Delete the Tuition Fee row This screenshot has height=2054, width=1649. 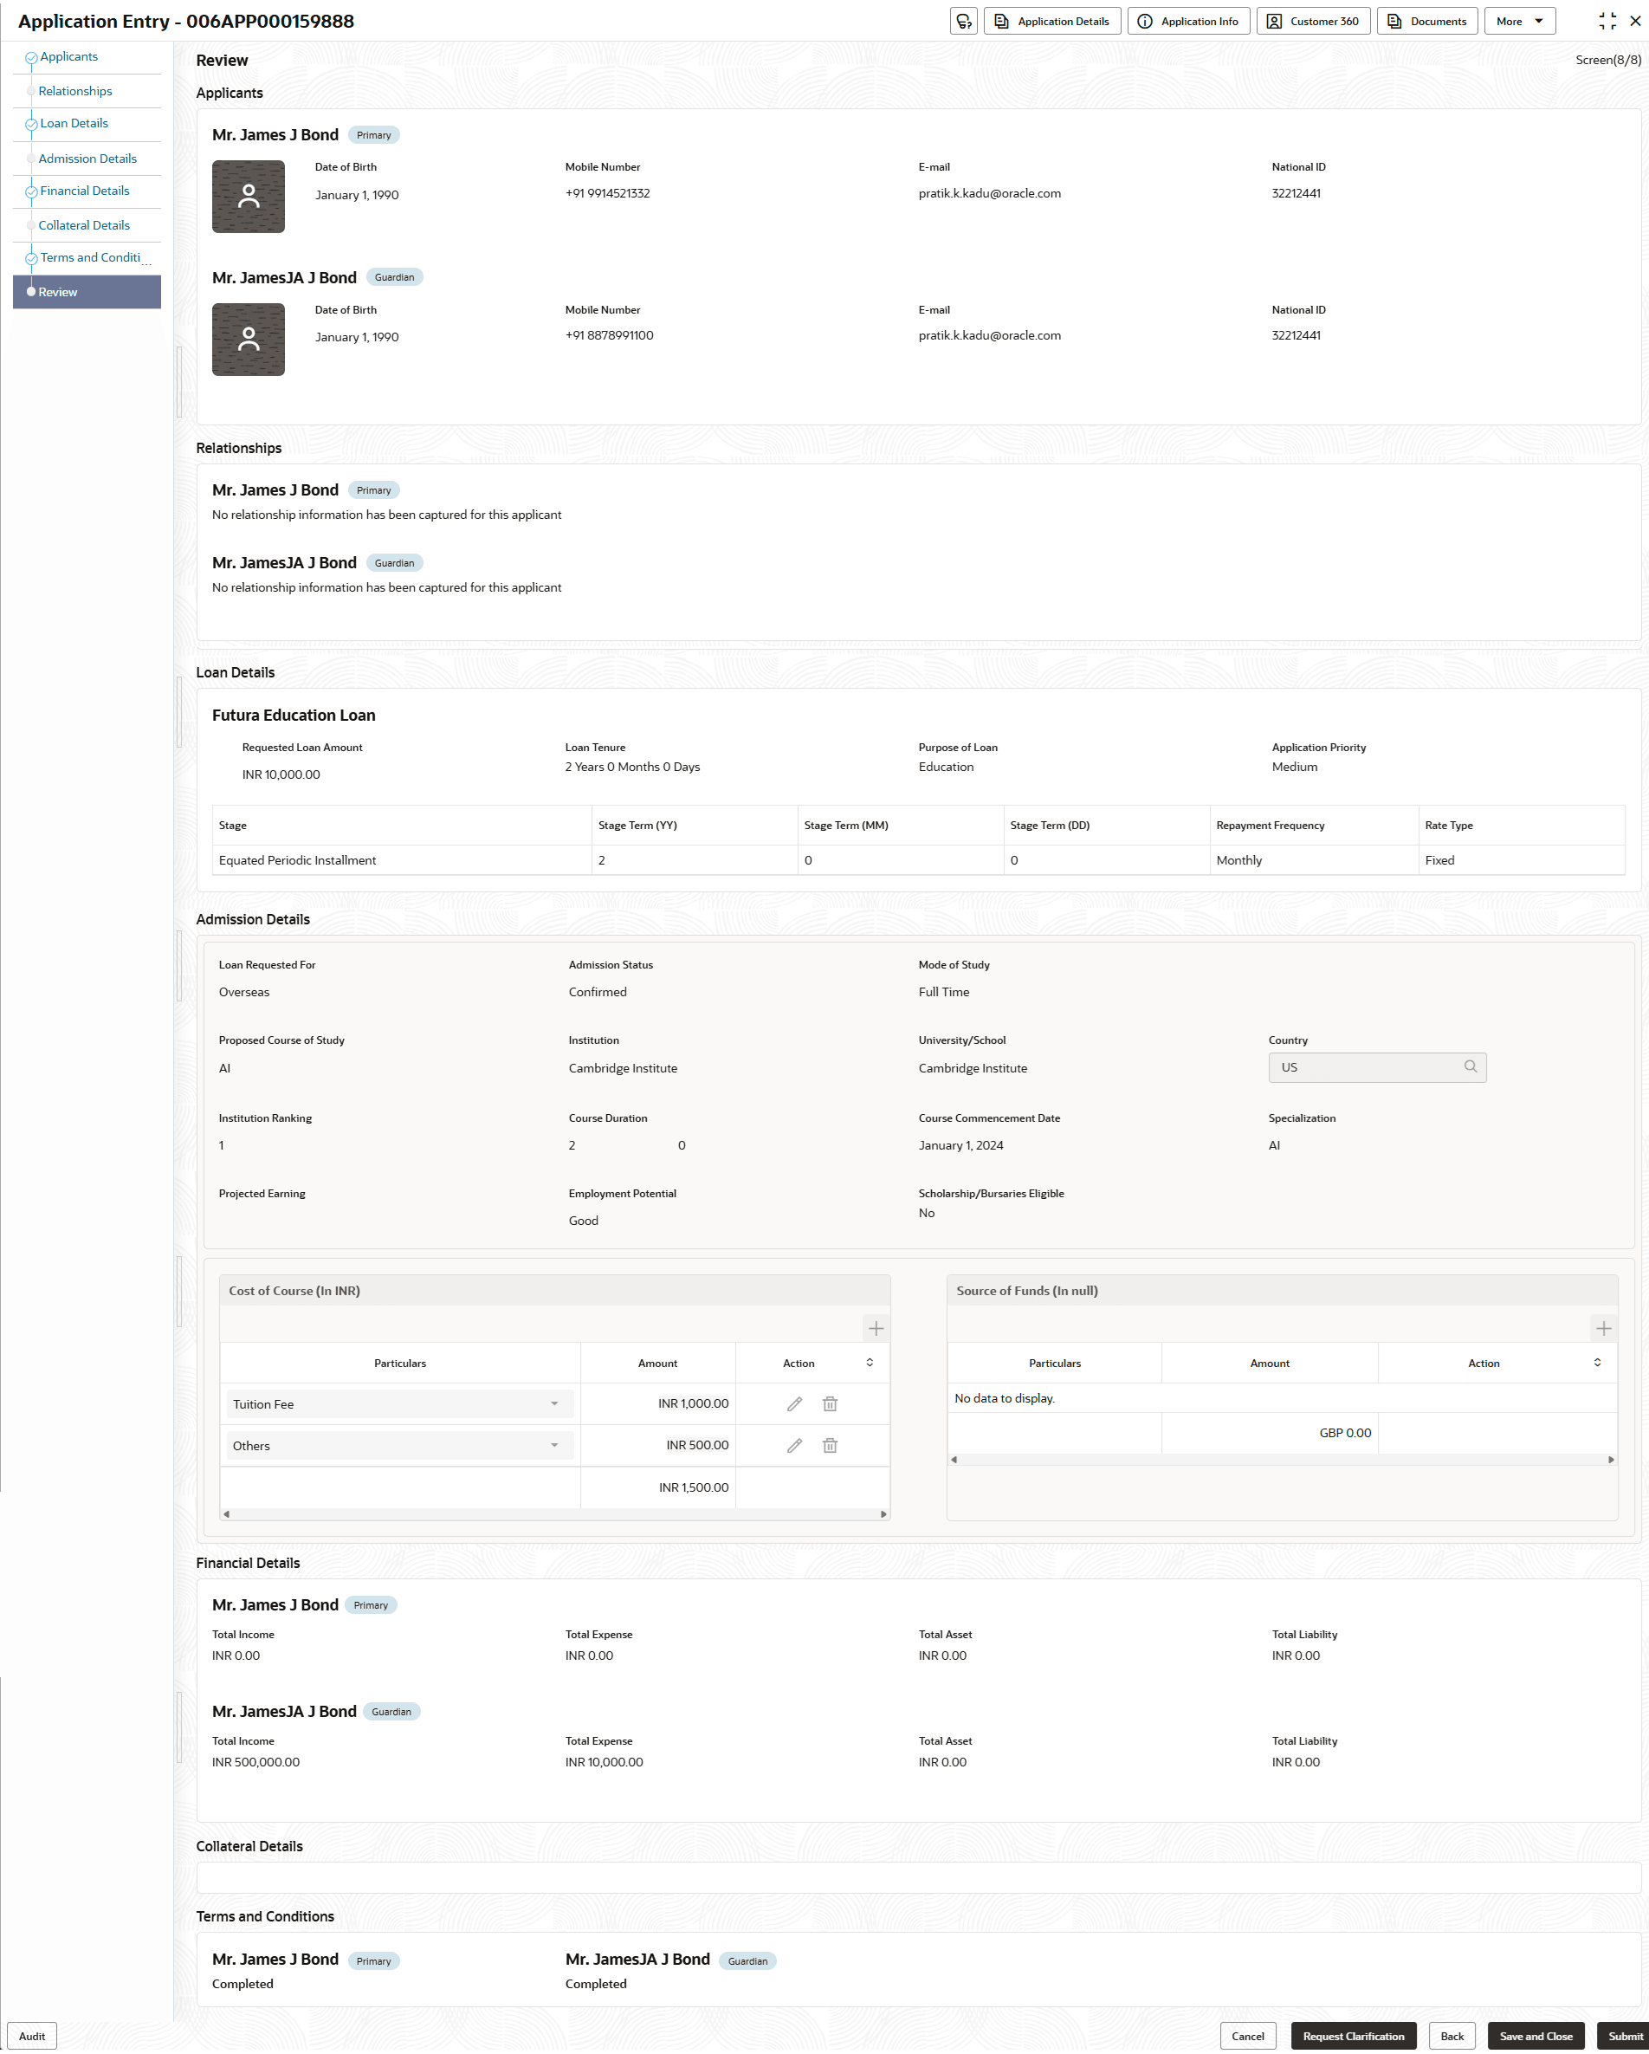830,1403
